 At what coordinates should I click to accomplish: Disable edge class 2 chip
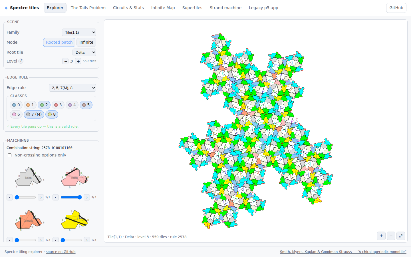pos(44,105)
